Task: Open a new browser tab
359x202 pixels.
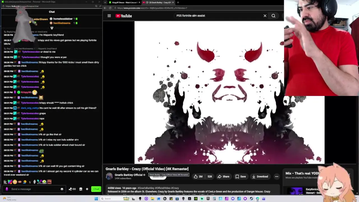Action: pyautogui.click(x=178, y=2)
